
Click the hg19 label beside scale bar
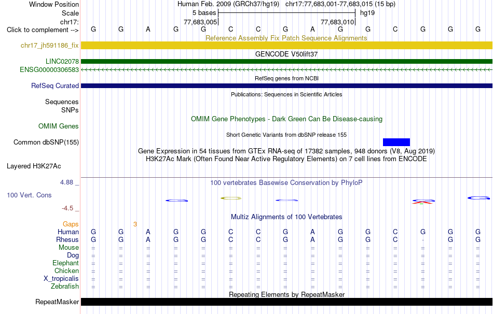[367, 13]
